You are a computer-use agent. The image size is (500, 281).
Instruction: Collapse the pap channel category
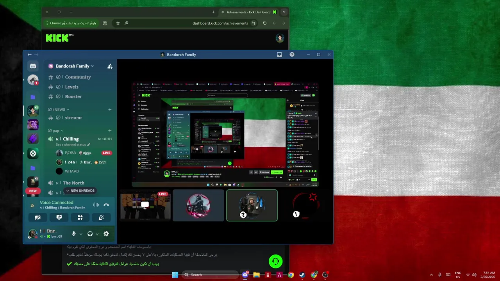click(55, 131)
